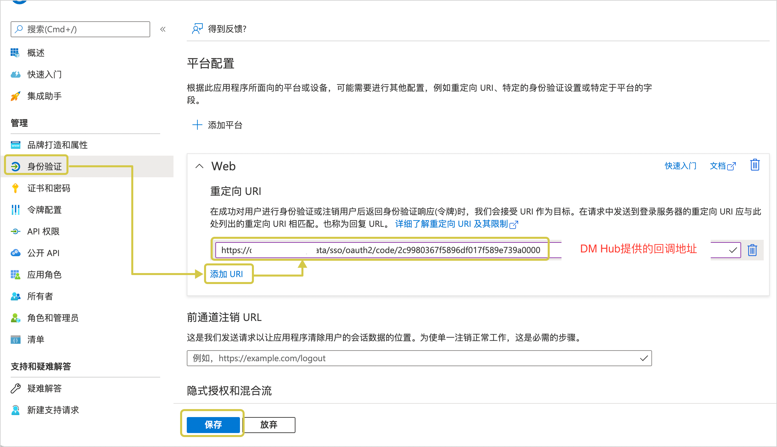Open 详细了解重定向 URI 及其限制 link
Viewport: 777px width, 447px height.
click(456, 224)
